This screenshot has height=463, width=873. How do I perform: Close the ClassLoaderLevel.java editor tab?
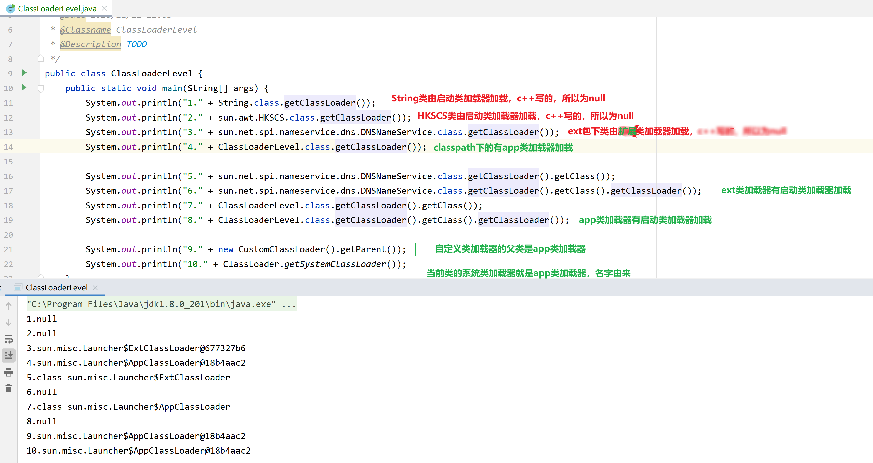coord(104,8)
